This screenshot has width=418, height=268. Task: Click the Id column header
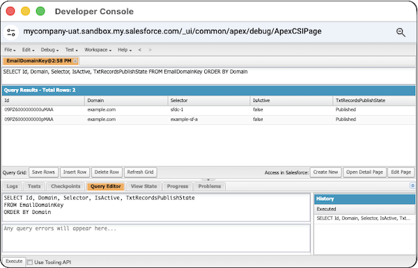click(43, 101)
